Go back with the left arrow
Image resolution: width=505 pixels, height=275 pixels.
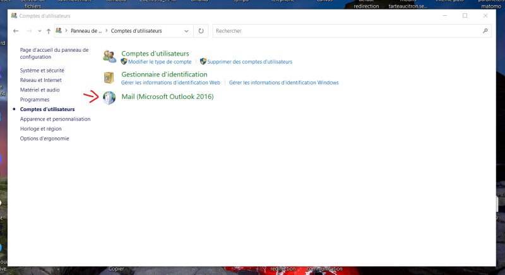[16, 31]
